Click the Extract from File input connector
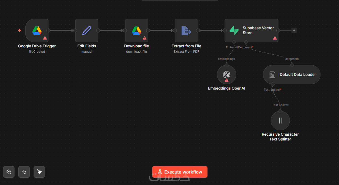339x185 pixels. [x=175, y=31]
